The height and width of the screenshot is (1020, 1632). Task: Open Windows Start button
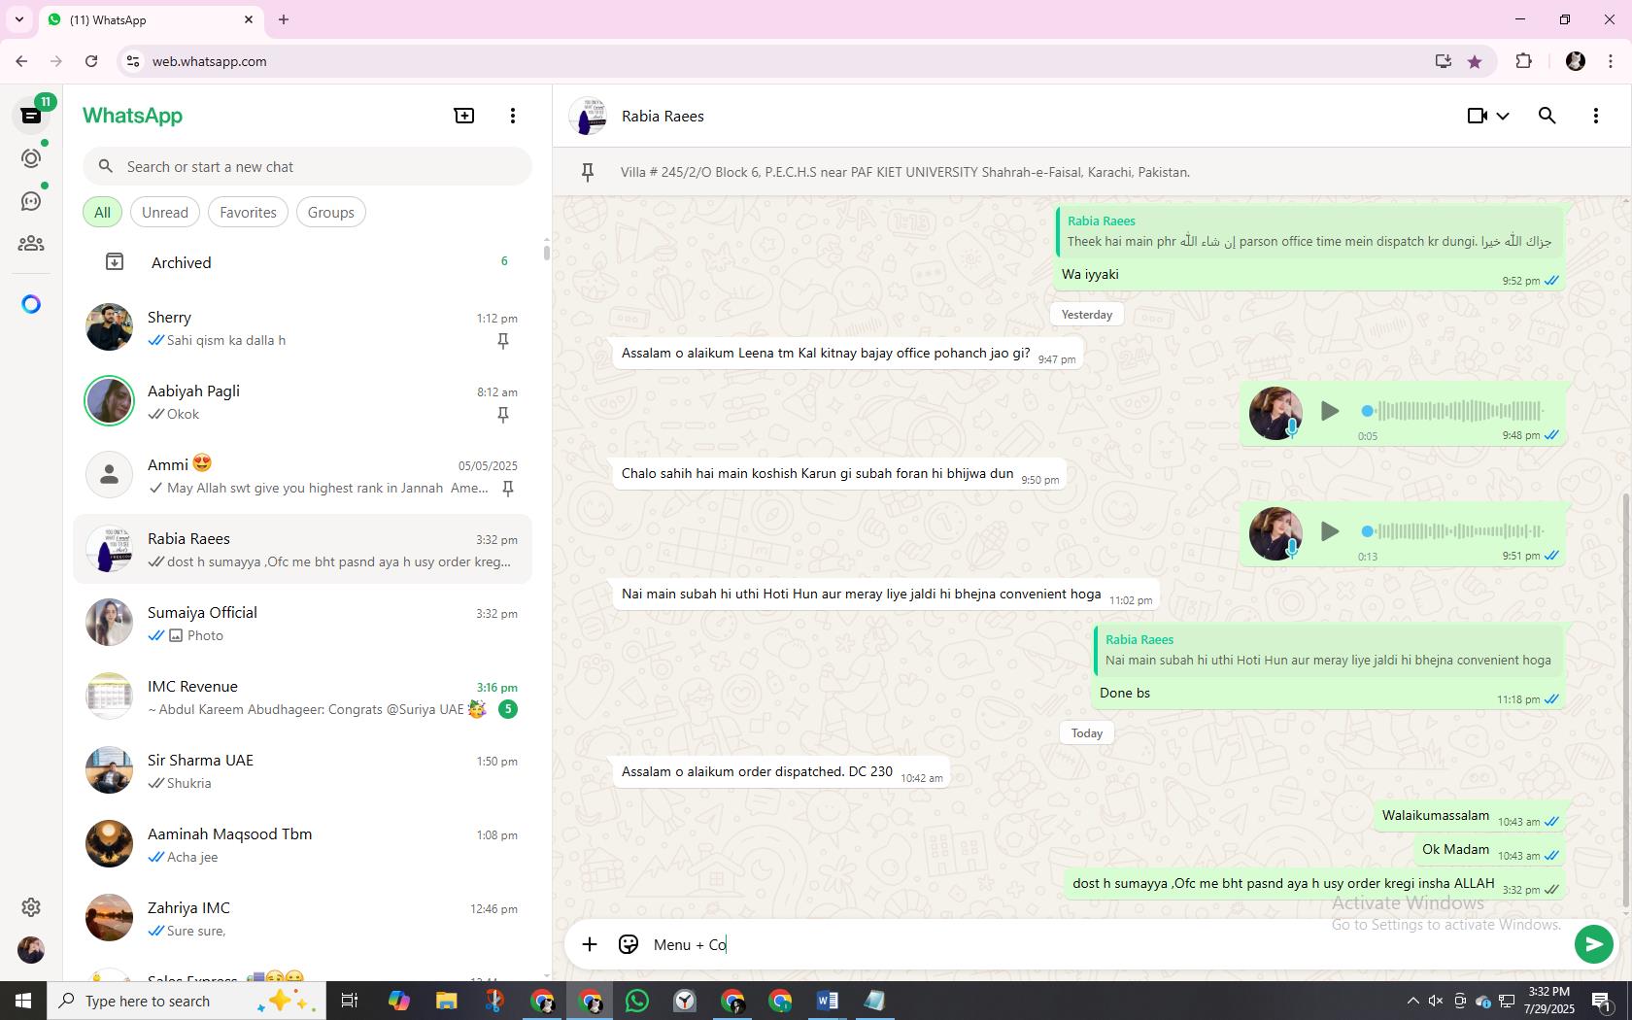(x=23, y=1001)
